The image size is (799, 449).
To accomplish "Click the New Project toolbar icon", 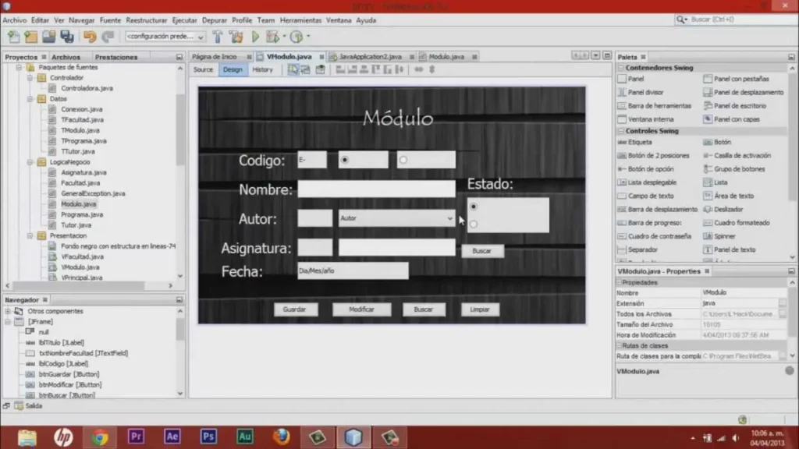I will 31,37.
